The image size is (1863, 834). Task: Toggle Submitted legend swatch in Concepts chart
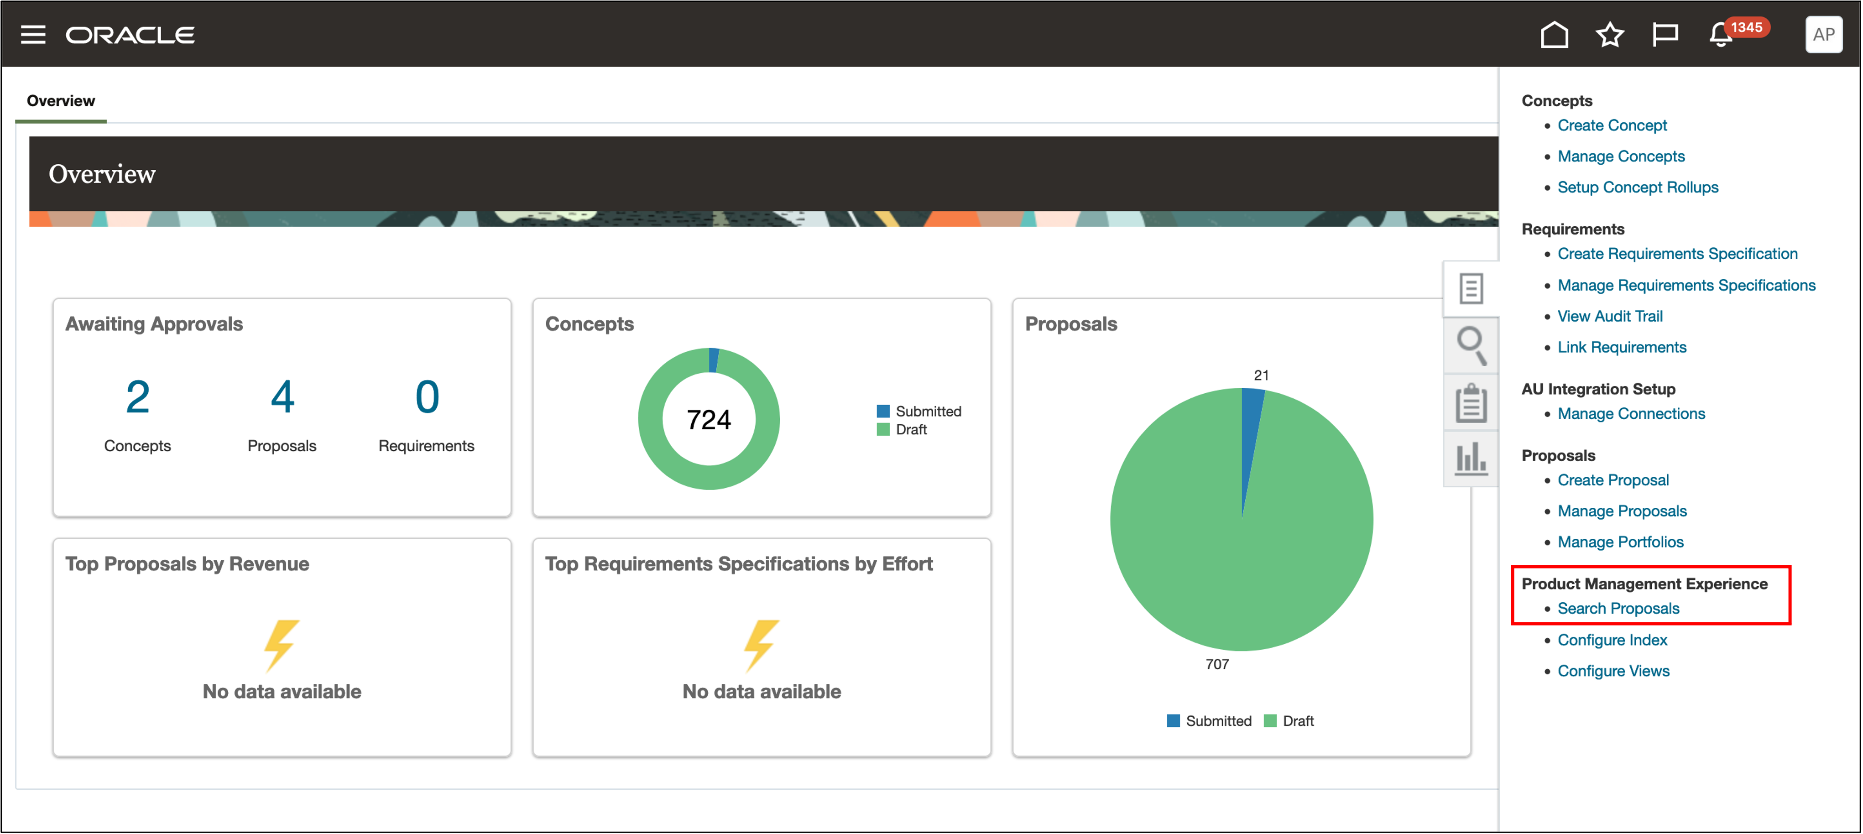pyautogui.click(x=882, y=411)
